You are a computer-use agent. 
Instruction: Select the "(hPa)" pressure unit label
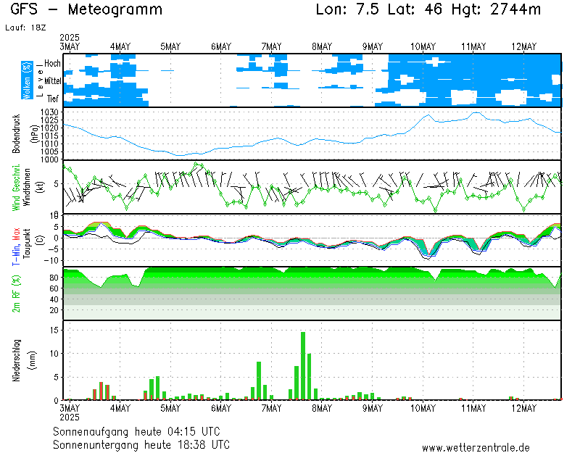click(34, 134)
